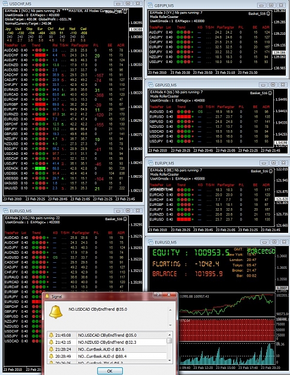Click EURUSD row label in GBPUSD,M5 window
Viewport: 290px width, 375px height.
tap(156, 117)
